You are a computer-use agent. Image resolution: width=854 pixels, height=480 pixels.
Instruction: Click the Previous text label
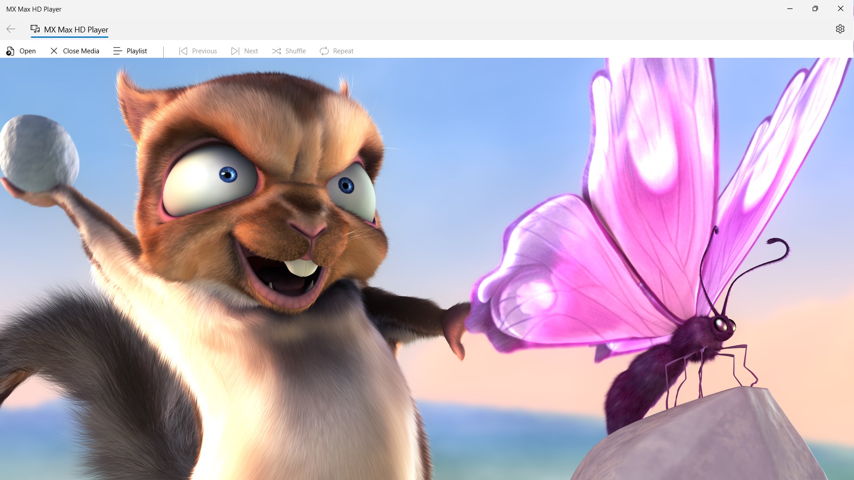point(205,51)
